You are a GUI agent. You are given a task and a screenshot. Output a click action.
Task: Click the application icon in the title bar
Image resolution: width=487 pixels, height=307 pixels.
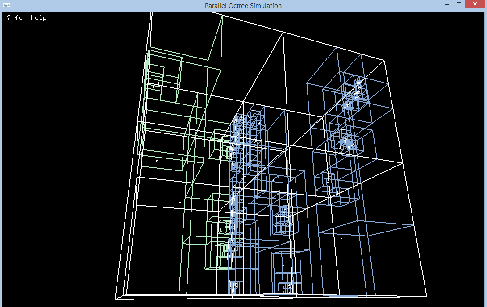pos(6,5)
